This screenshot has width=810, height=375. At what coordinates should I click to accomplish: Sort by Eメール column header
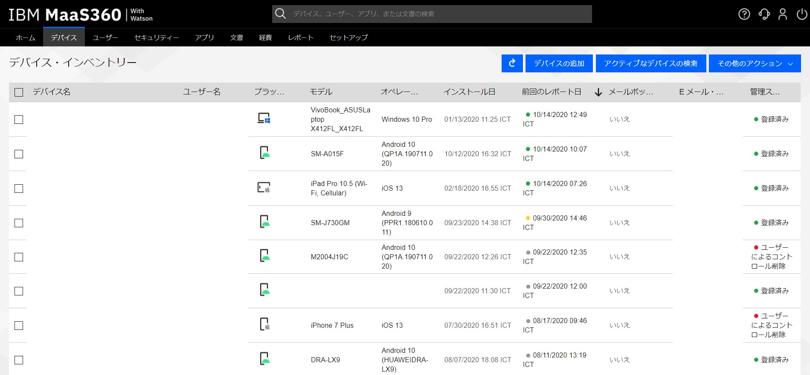[701, 92]
